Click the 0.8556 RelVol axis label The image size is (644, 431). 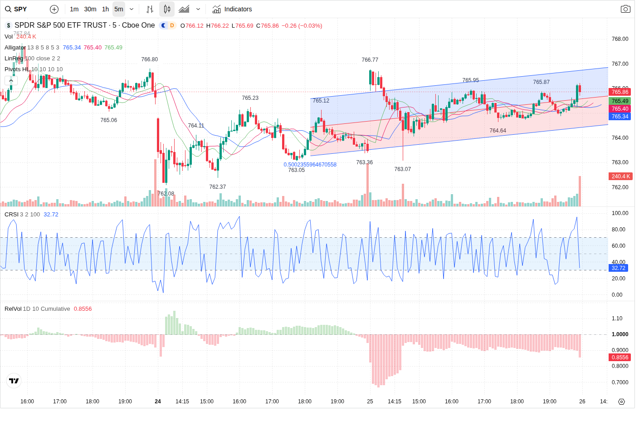click(620, 358)
